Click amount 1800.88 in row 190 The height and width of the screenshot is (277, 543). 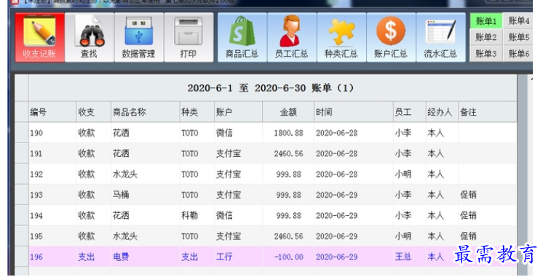tap(288, 133)
